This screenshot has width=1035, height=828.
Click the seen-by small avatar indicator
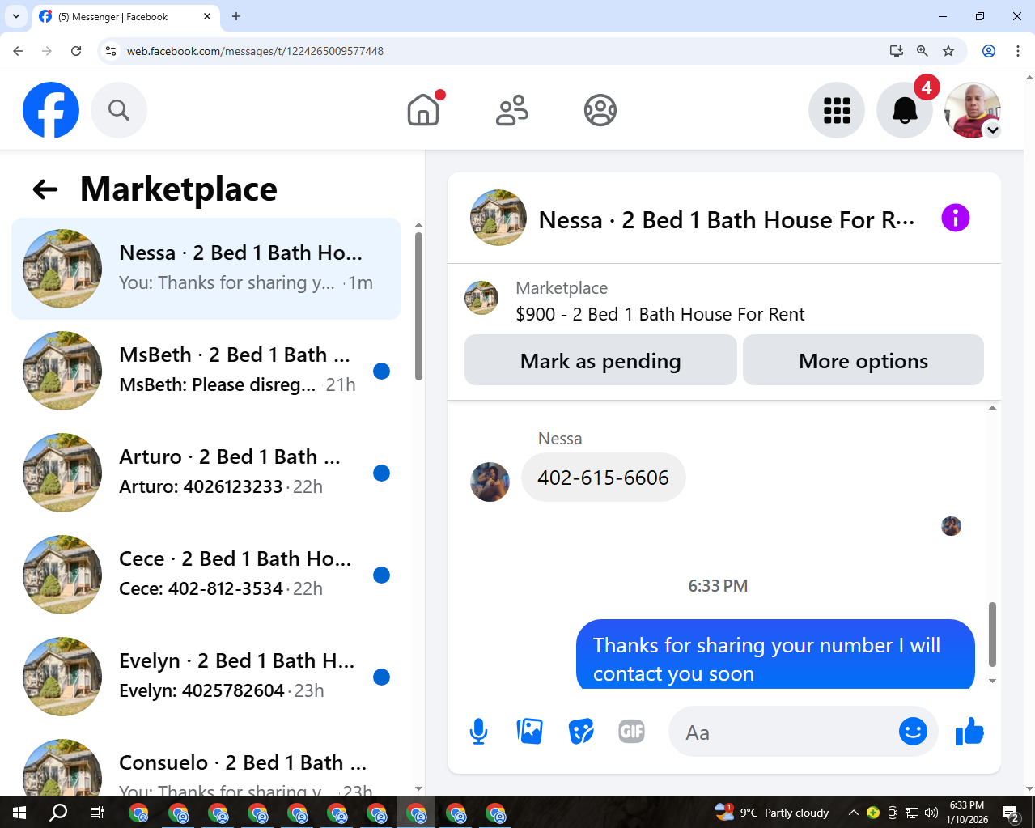coord(952,526)
